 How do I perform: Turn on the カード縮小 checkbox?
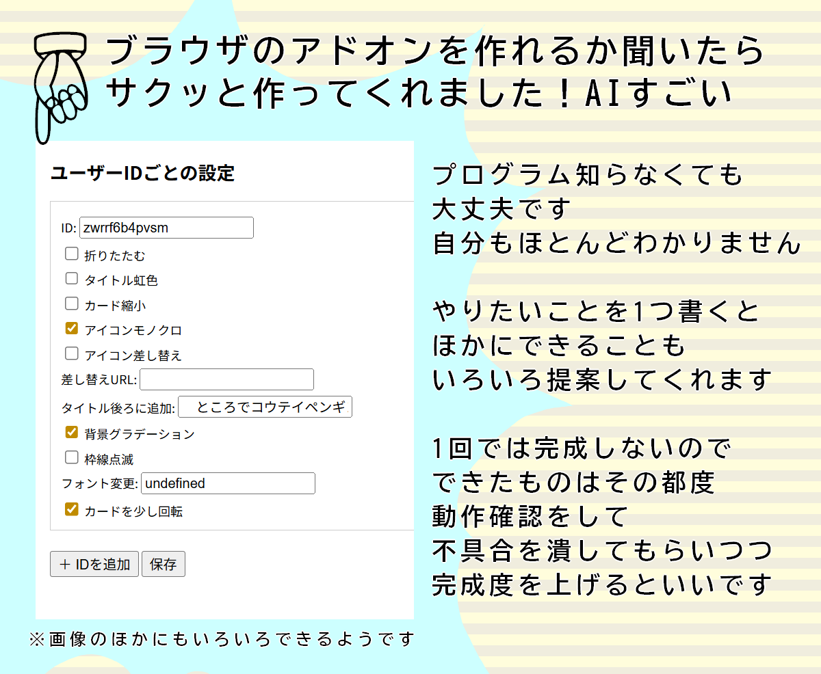[x=72, y=304]
